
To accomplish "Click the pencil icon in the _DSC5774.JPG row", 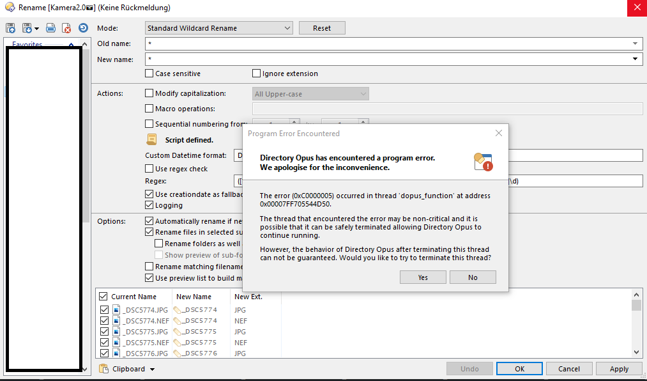I will [177, 309].
